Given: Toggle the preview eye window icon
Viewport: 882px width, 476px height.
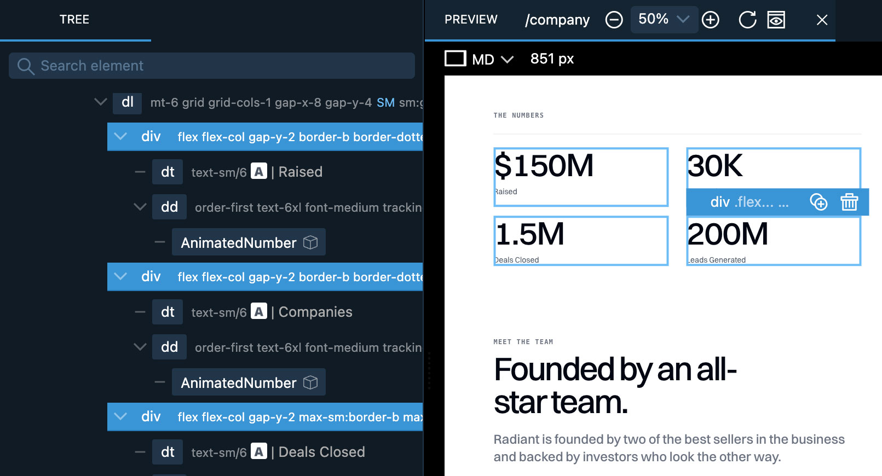Looking at the screenshot, I should click(x=776, y=20).
